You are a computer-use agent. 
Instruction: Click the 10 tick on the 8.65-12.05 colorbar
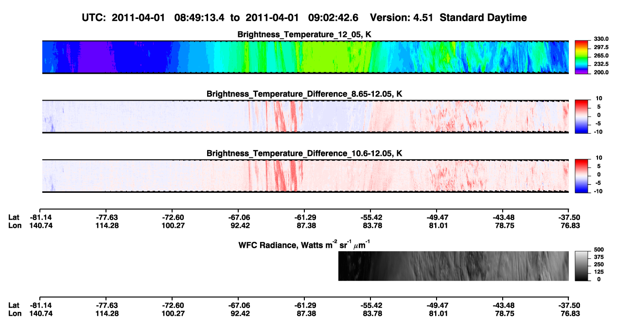[x=599, y=99]
